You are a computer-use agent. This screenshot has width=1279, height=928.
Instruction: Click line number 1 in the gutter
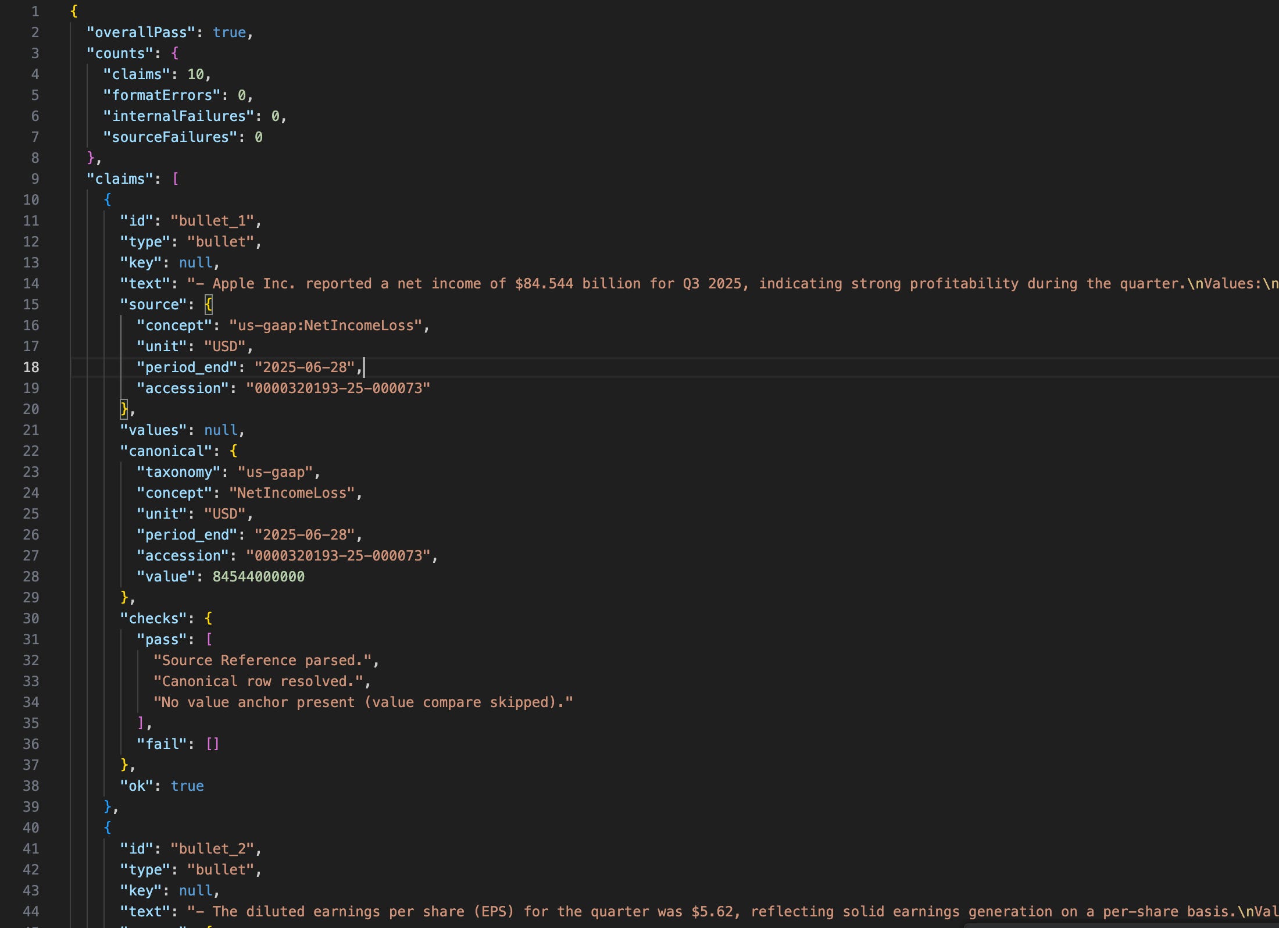[x=35, y=12]
